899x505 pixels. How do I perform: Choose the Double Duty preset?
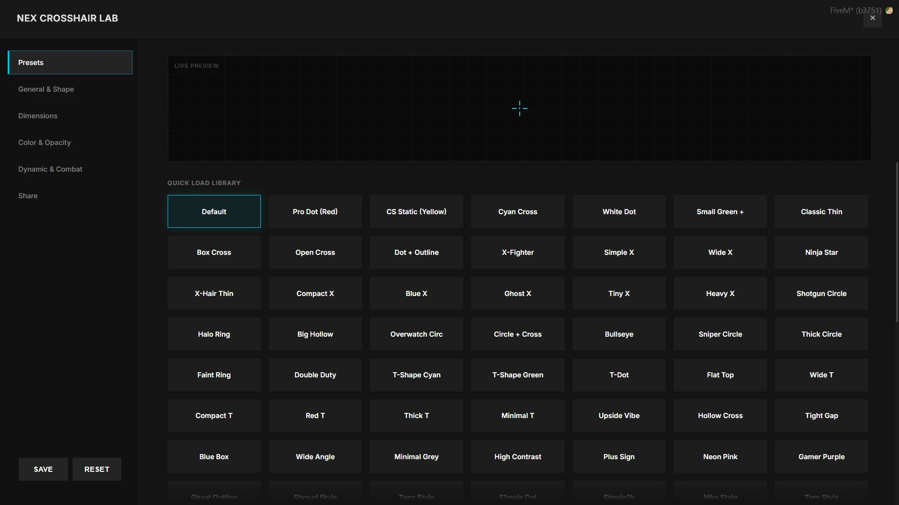tap(315, 375)
